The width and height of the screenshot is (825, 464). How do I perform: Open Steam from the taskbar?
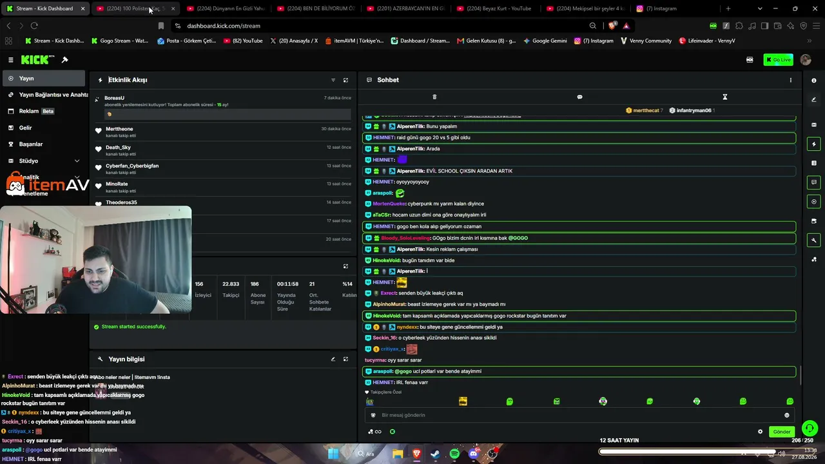(435, 454)
